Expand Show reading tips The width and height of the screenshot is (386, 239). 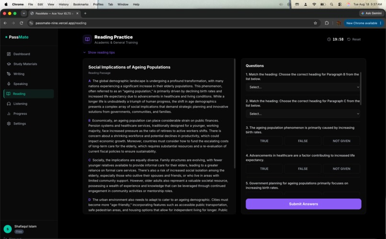[x=99, y=52]
